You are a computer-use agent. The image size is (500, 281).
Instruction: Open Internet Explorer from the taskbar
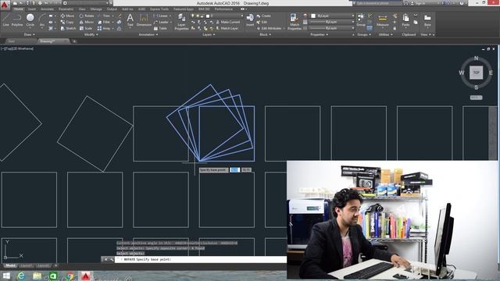[x=21, y=276]
